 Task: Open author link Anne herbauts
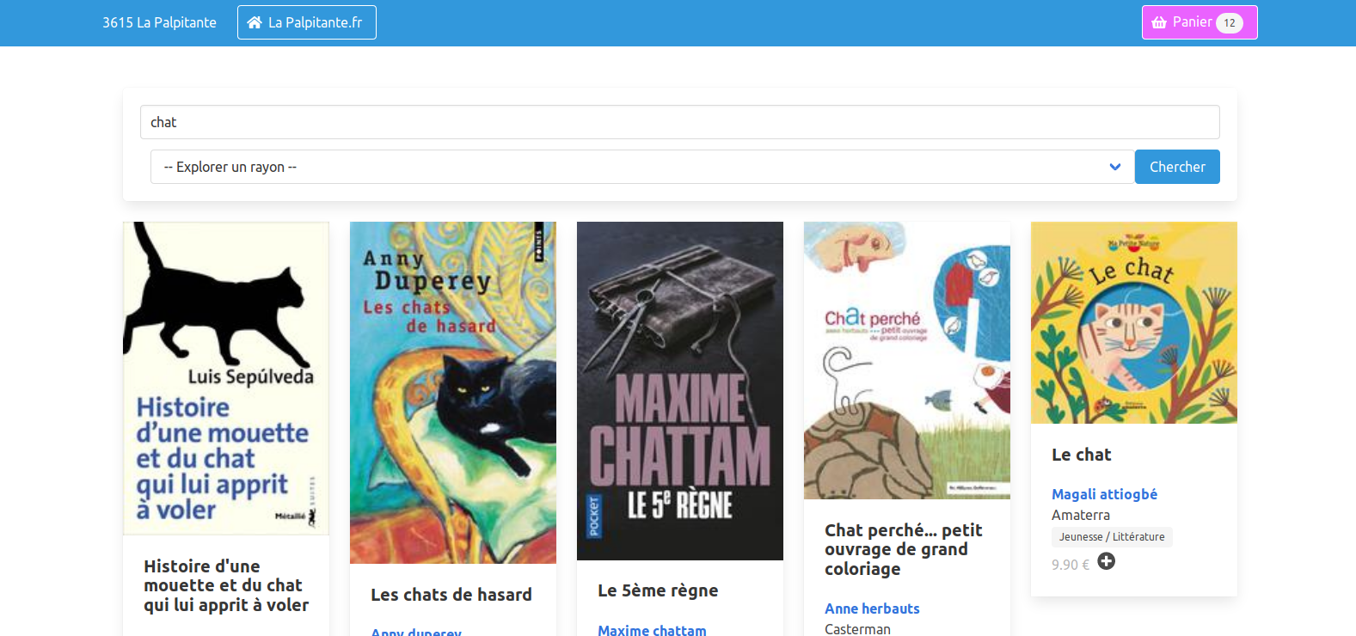tap(872, 608)
